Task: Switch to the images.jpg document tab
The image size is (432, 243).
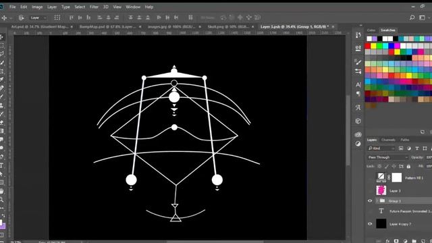Action: (171, 27)
